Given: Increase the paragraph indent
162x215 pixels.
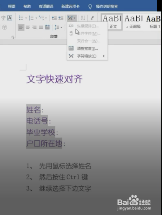Looking at the screenshot, I should [x=61, y=18].
